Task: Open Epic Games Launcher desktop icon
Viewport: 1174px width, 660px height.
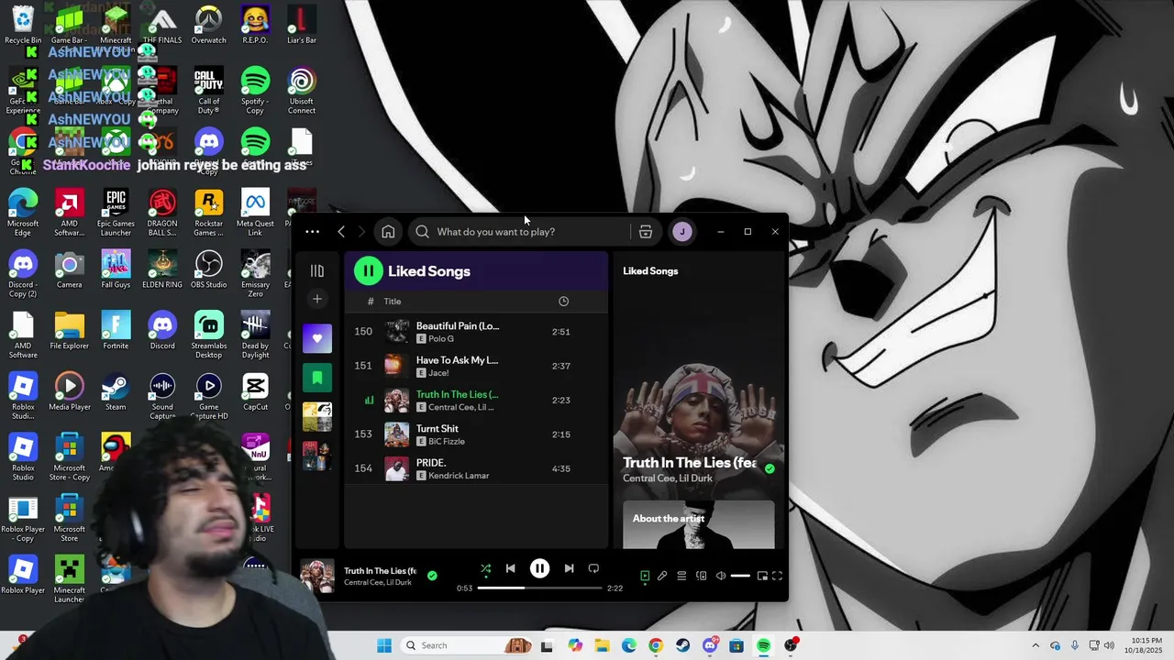Action: (x=116, y=213)
